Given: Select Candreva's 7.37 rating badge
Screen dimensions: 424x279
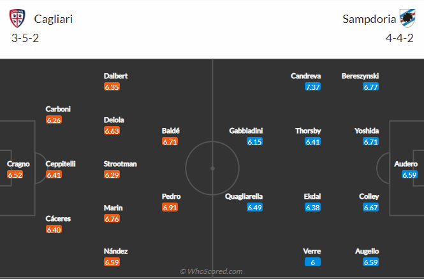Looking at the screenshot, I should [312, 87].
